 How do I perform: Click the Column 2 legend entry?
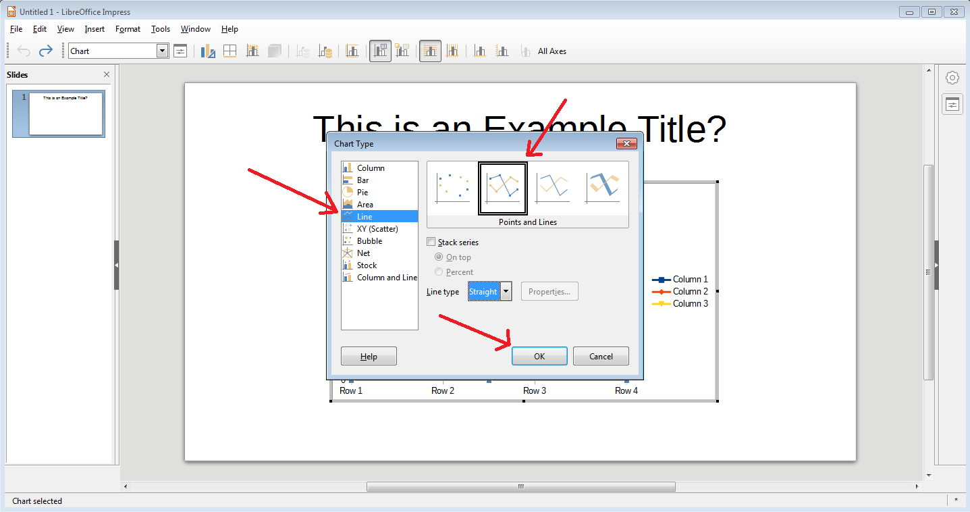click(x=680, y=291)
